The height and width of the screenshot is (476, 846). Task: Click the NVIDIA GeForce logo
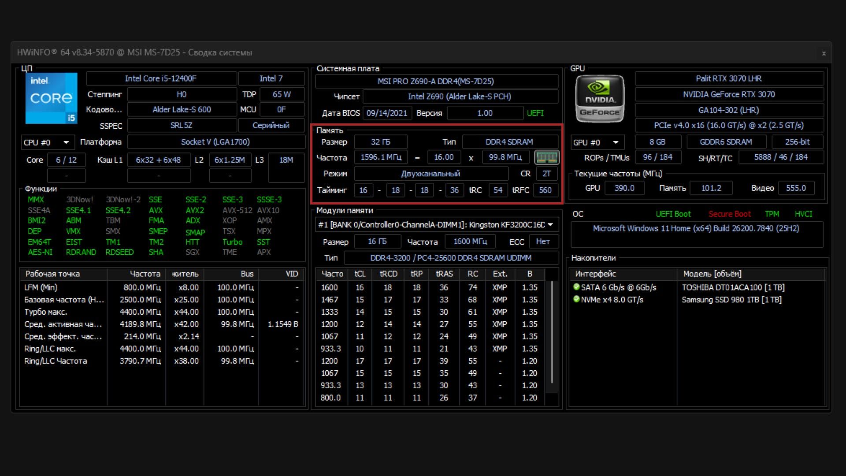pyautogui.click(x=600, y=98)
